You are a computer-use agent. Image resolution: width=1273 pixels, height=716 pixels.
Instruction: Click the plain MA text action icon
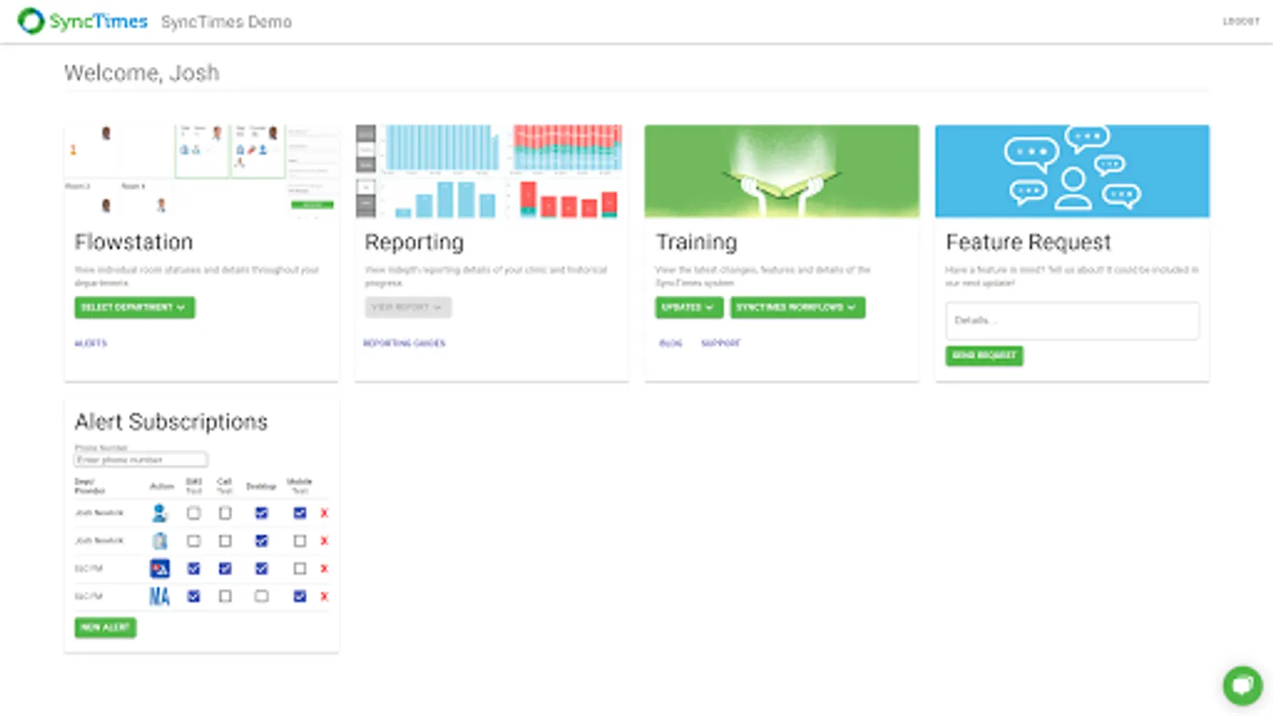pyautogui.click(x=160, y=596)
